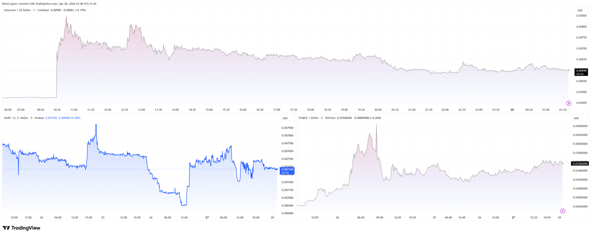The image size is (592, 235).
Task: Click the 0.006800 level on RAIN price scale
Action: 287,213
